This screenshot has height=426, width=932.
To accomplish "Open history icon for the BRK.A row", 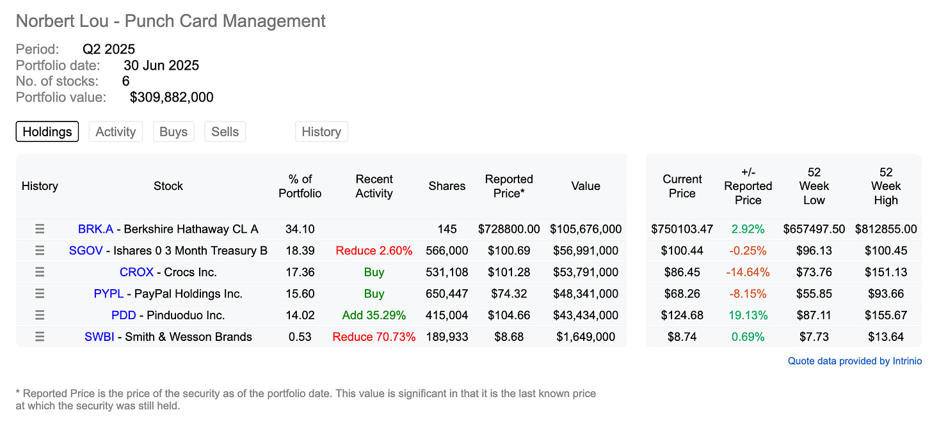I will [40, 229].
